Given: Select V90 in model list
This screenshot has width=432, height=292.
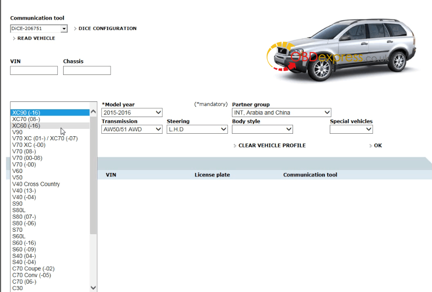Looking at the screenshot, I should coord(50,132).
